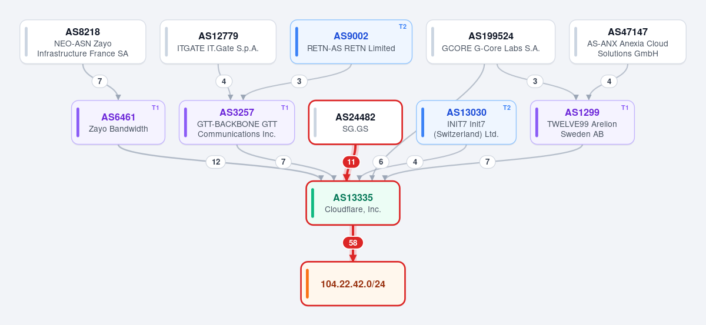Select the AS13030 Init7 node
This screenshot has width=706, height=325.
pyautogui.click(x=466, y=122)
